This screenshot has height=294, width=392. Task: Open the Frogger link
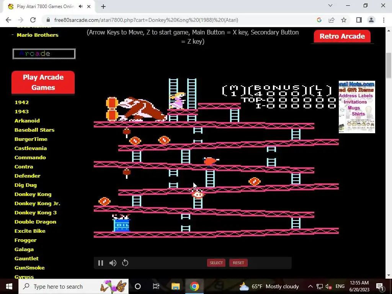(x=26, y=240)
